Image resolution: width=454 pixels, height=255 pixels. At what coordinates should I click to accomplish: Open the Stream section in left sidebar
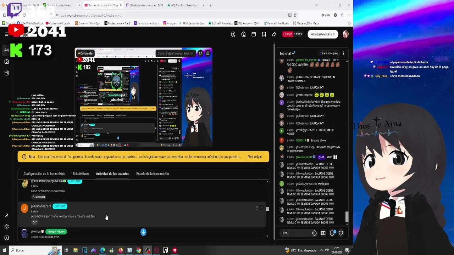pos(6,50)
